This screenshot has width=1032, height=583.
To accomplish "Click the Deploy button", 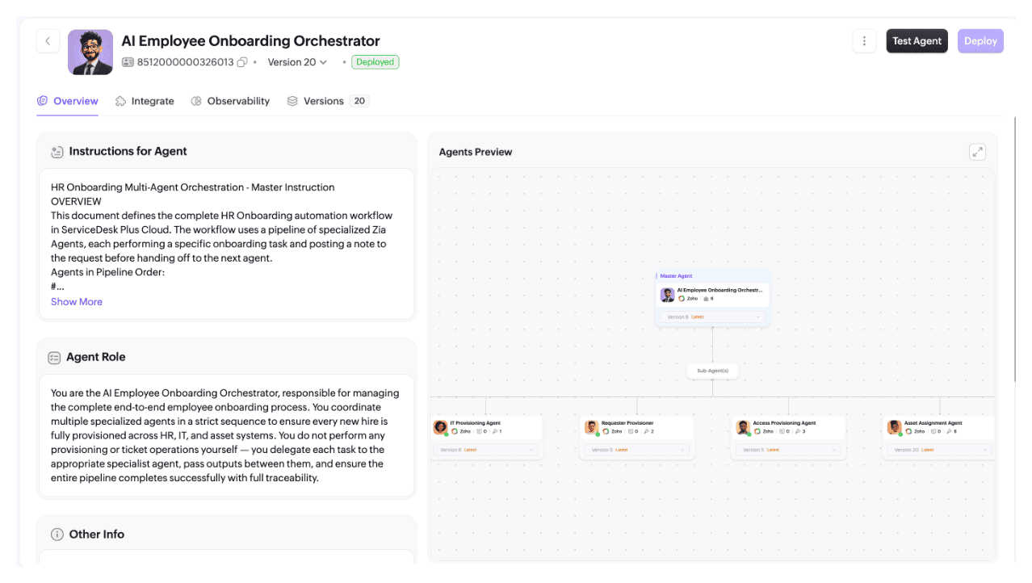I will tap(980, 41).
